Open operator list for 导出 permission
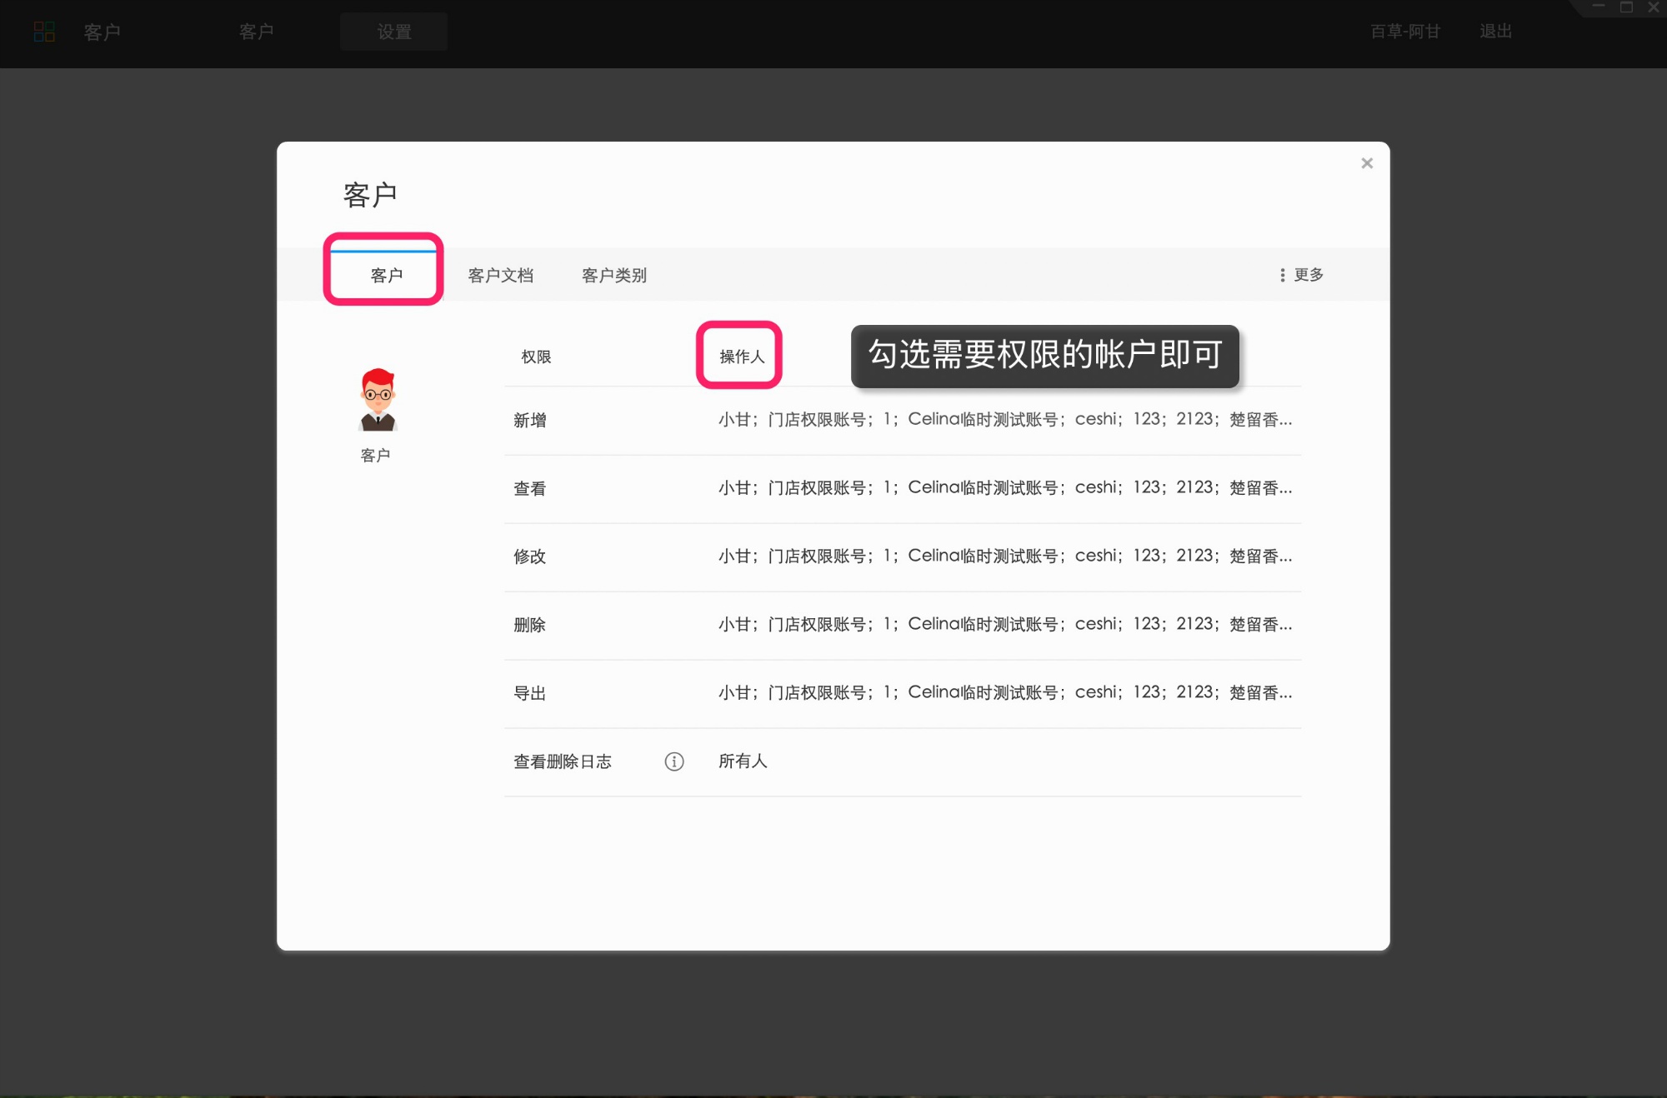Viewport: 1667px width, 1098px height. [1005, 693]
